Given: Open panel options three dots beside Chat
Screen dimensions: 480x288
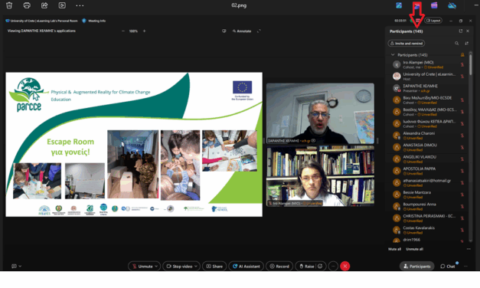Looking at the screenshot, I should tap(465, 267).
